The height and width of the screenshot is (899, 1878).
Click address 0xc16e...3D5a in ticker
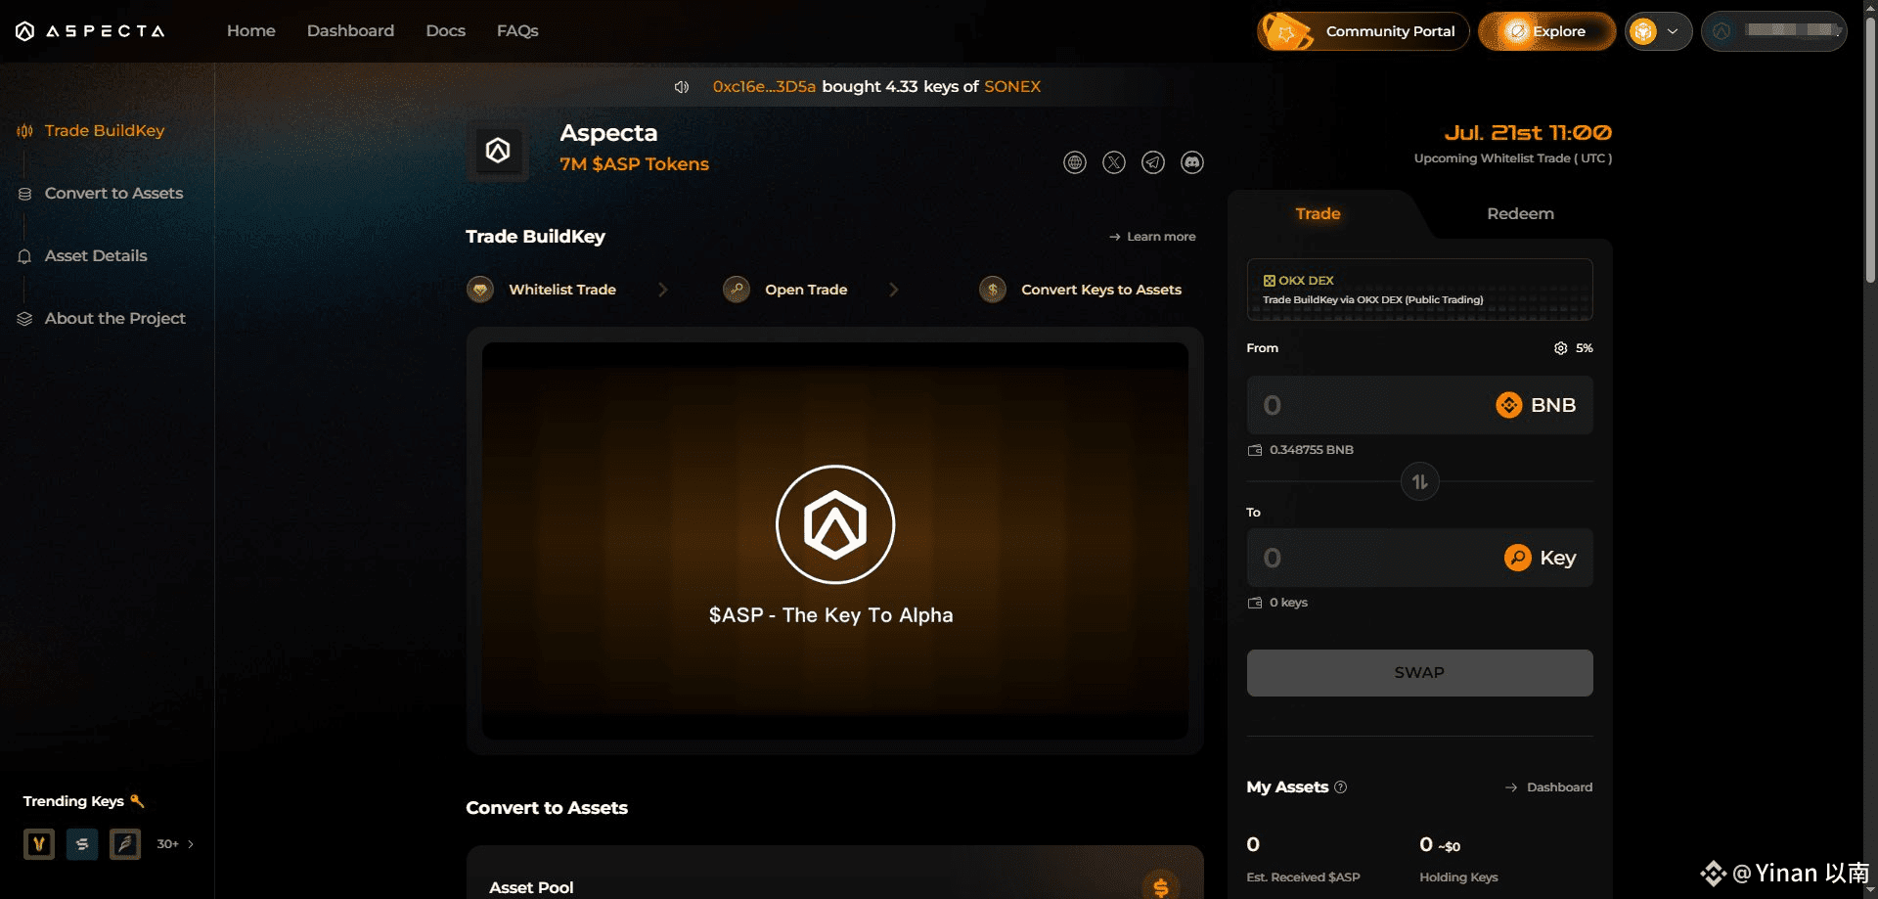tap(764, 87)
